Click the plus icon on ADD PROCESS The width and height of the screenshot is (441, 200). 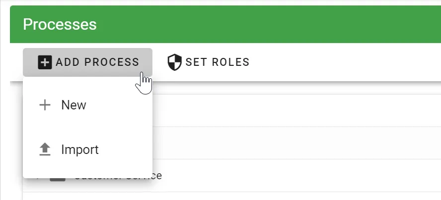(45, 62)
